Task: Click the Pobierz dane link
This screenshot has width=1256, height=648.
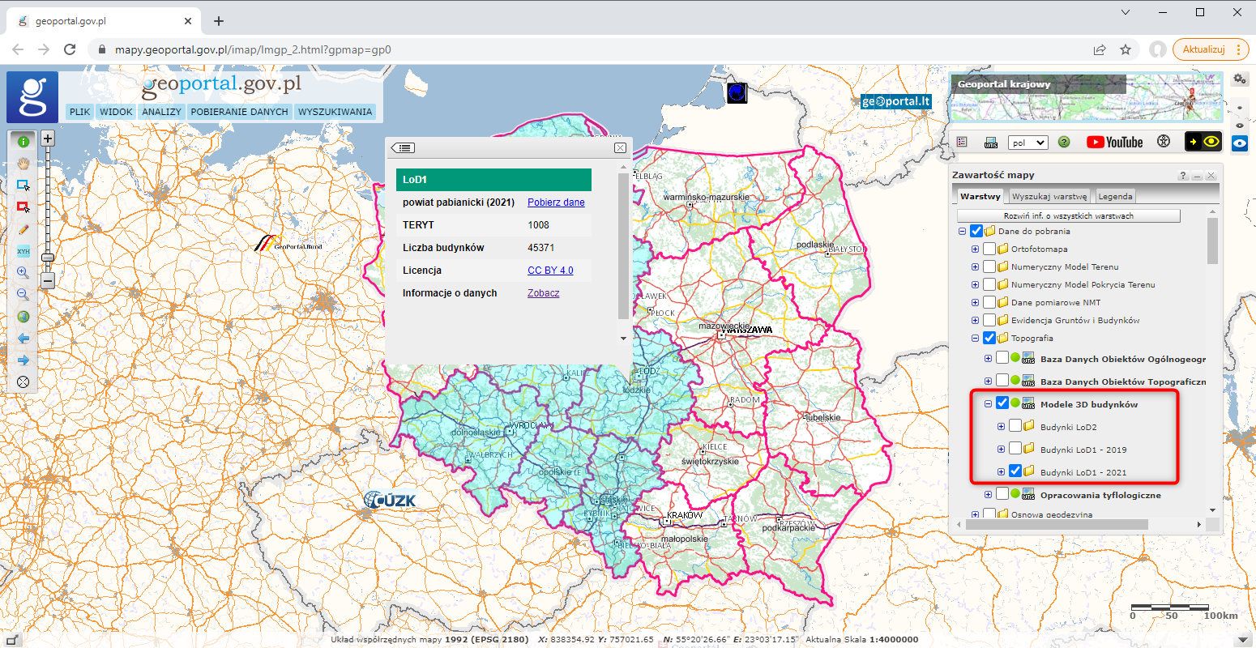Action: click(x=556, y=202)
